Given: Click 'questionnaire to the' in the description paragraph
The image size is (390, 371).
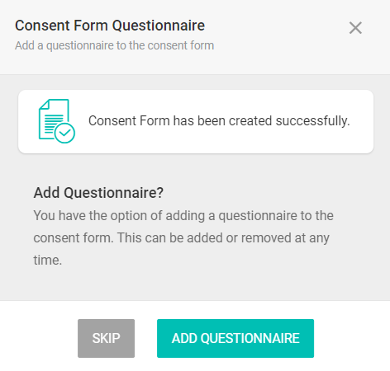Looking at the screenshot, I should click(276, 216).
